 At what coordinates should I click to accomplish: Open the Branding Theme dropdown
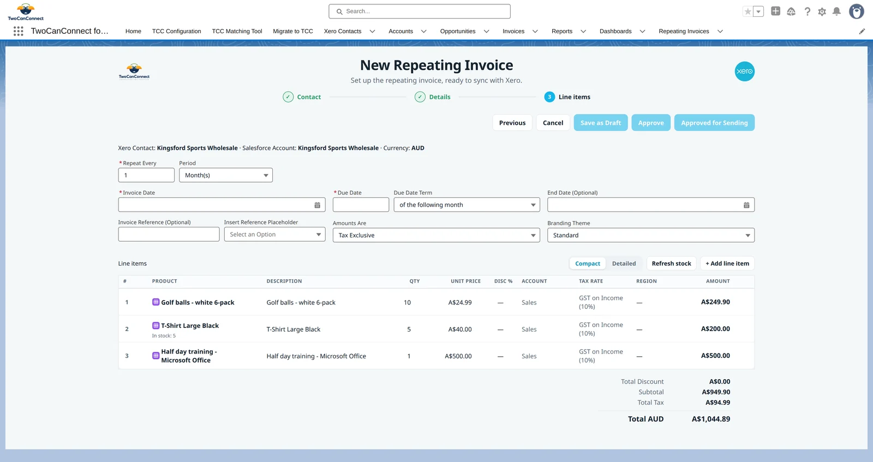point(651,235)
